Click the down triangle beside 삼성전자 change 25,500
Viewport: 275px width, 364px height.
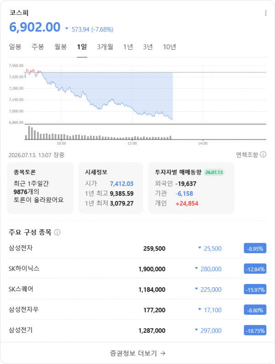(199, 248)
